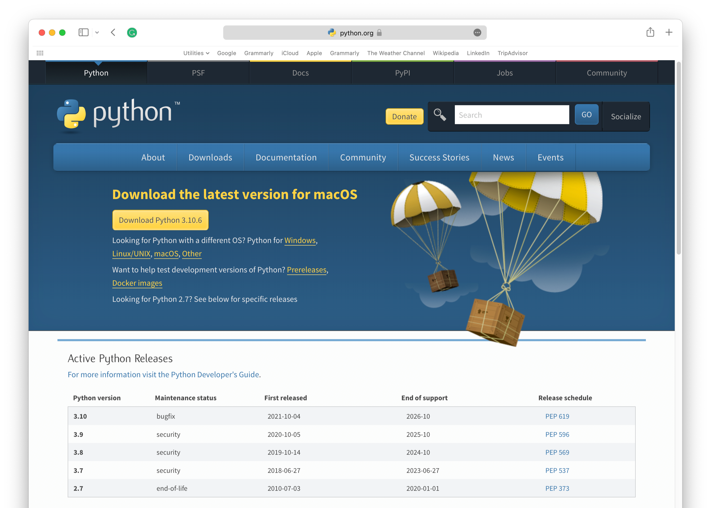Click the yellow Donate button

(404, 116)
